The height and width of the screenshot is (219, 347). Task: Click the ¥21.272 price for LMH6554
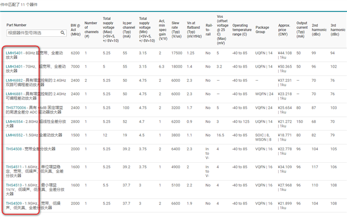pyautogui.click(x=285, y=122)
